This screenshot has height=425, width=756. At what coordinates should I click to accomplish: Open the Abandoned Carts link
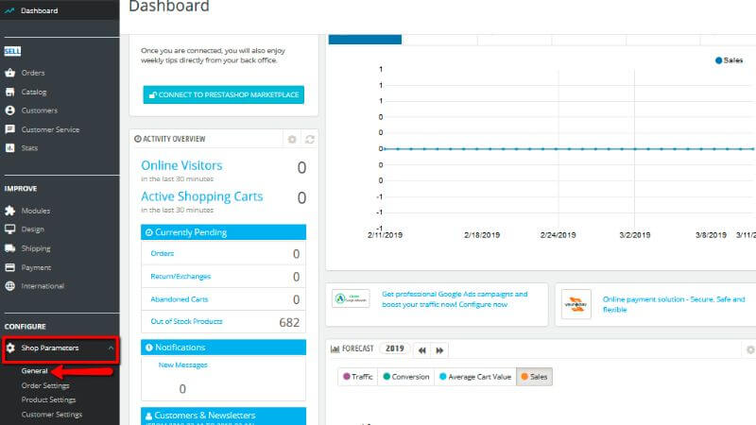pyautogui.click(x=180, y=299)
